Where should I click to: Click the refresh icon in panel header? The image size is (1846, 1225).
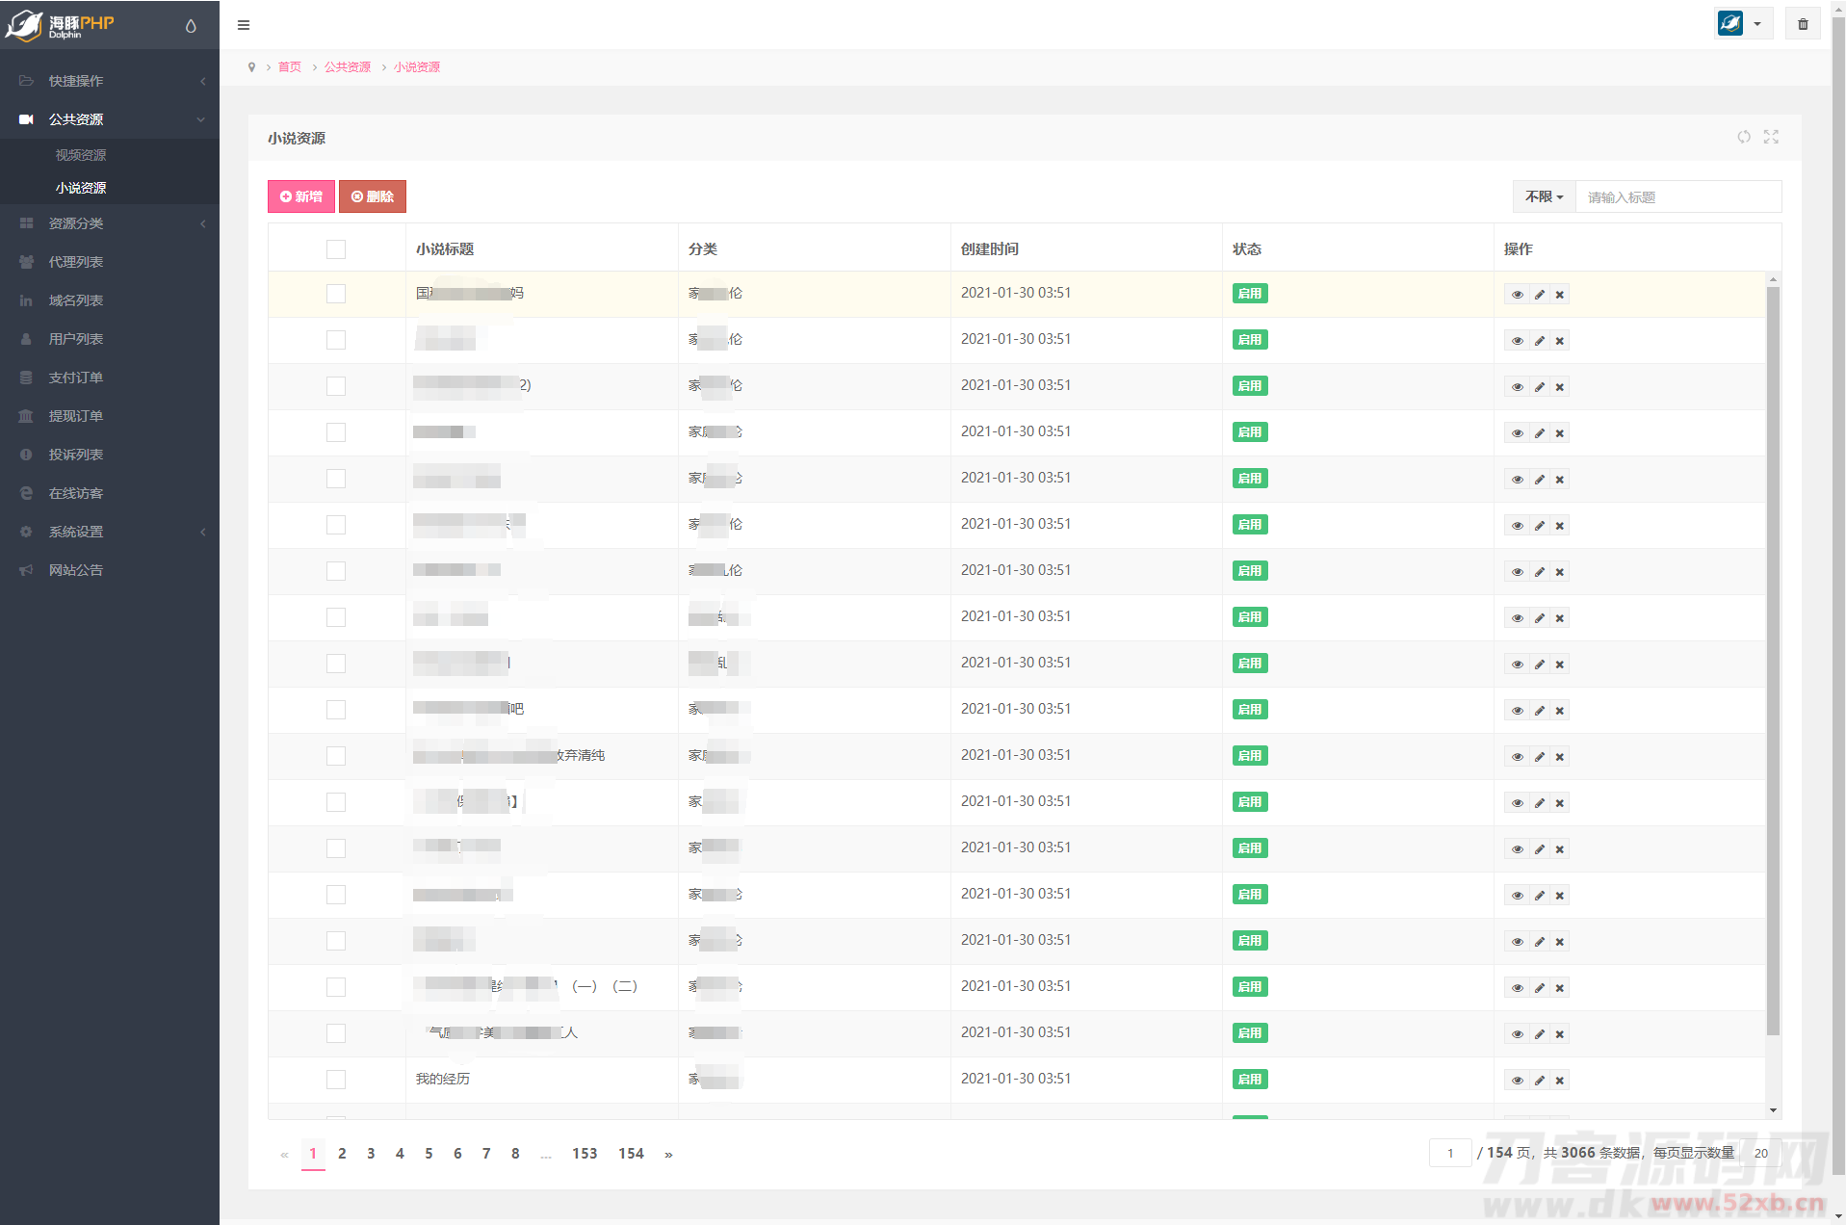[x=1743, y=137]
